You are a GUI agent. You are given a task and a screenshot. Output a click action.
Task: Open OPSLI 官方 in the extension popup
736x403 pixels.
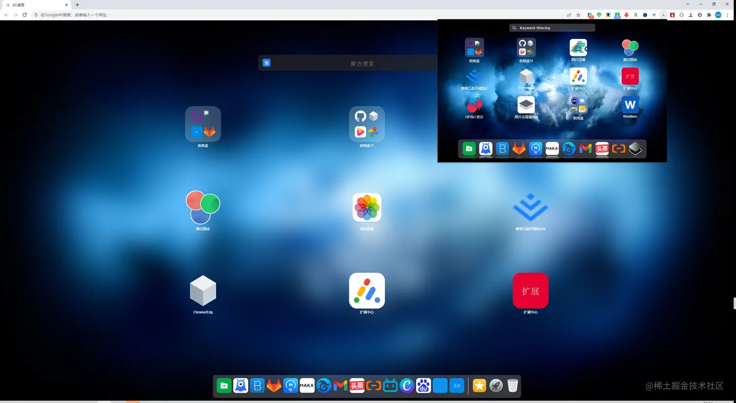tap(474, 105)
